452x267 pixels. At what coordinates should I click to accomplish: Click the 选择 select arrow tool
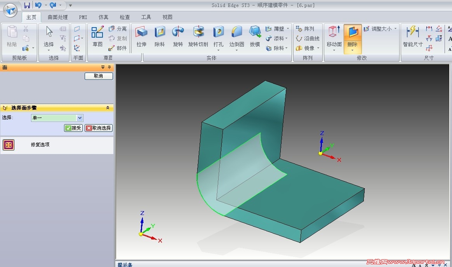[49, 37]
